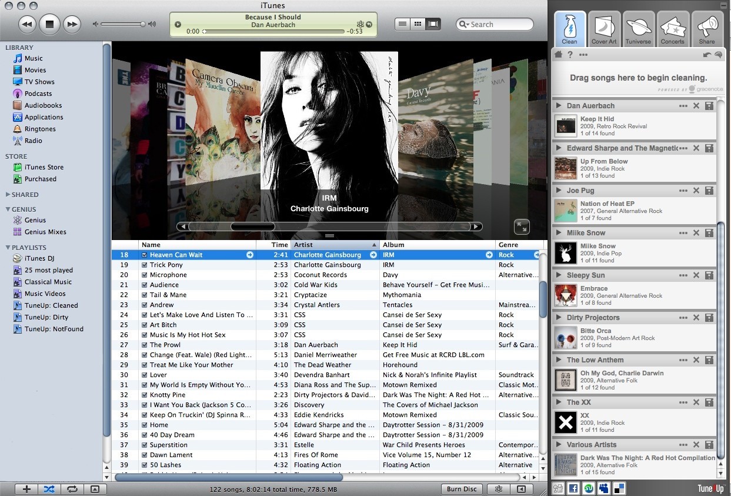Open the Cover Art tab in TuneUp

(604, 29)
